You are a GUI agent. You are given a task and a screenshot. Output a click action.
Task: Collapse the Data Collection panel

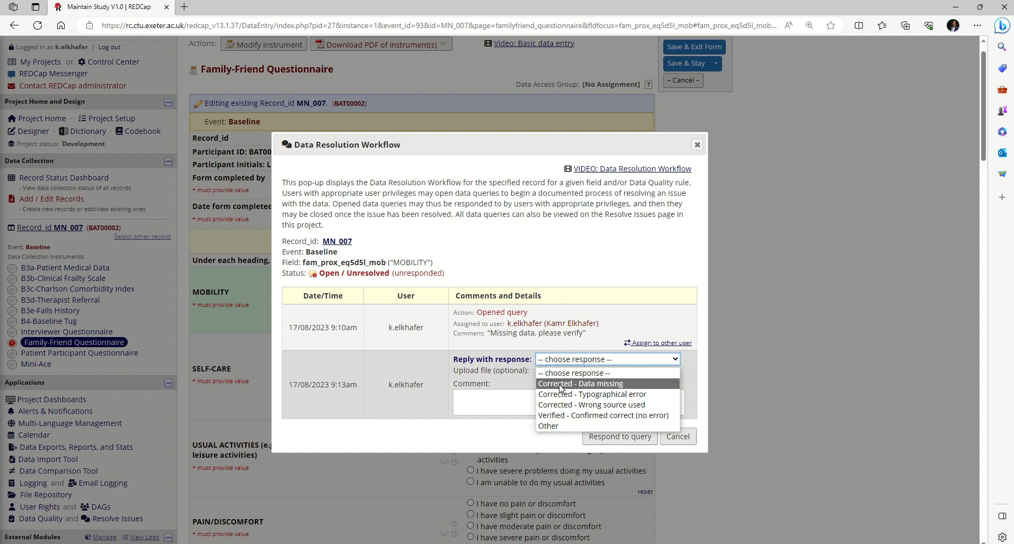168,161
